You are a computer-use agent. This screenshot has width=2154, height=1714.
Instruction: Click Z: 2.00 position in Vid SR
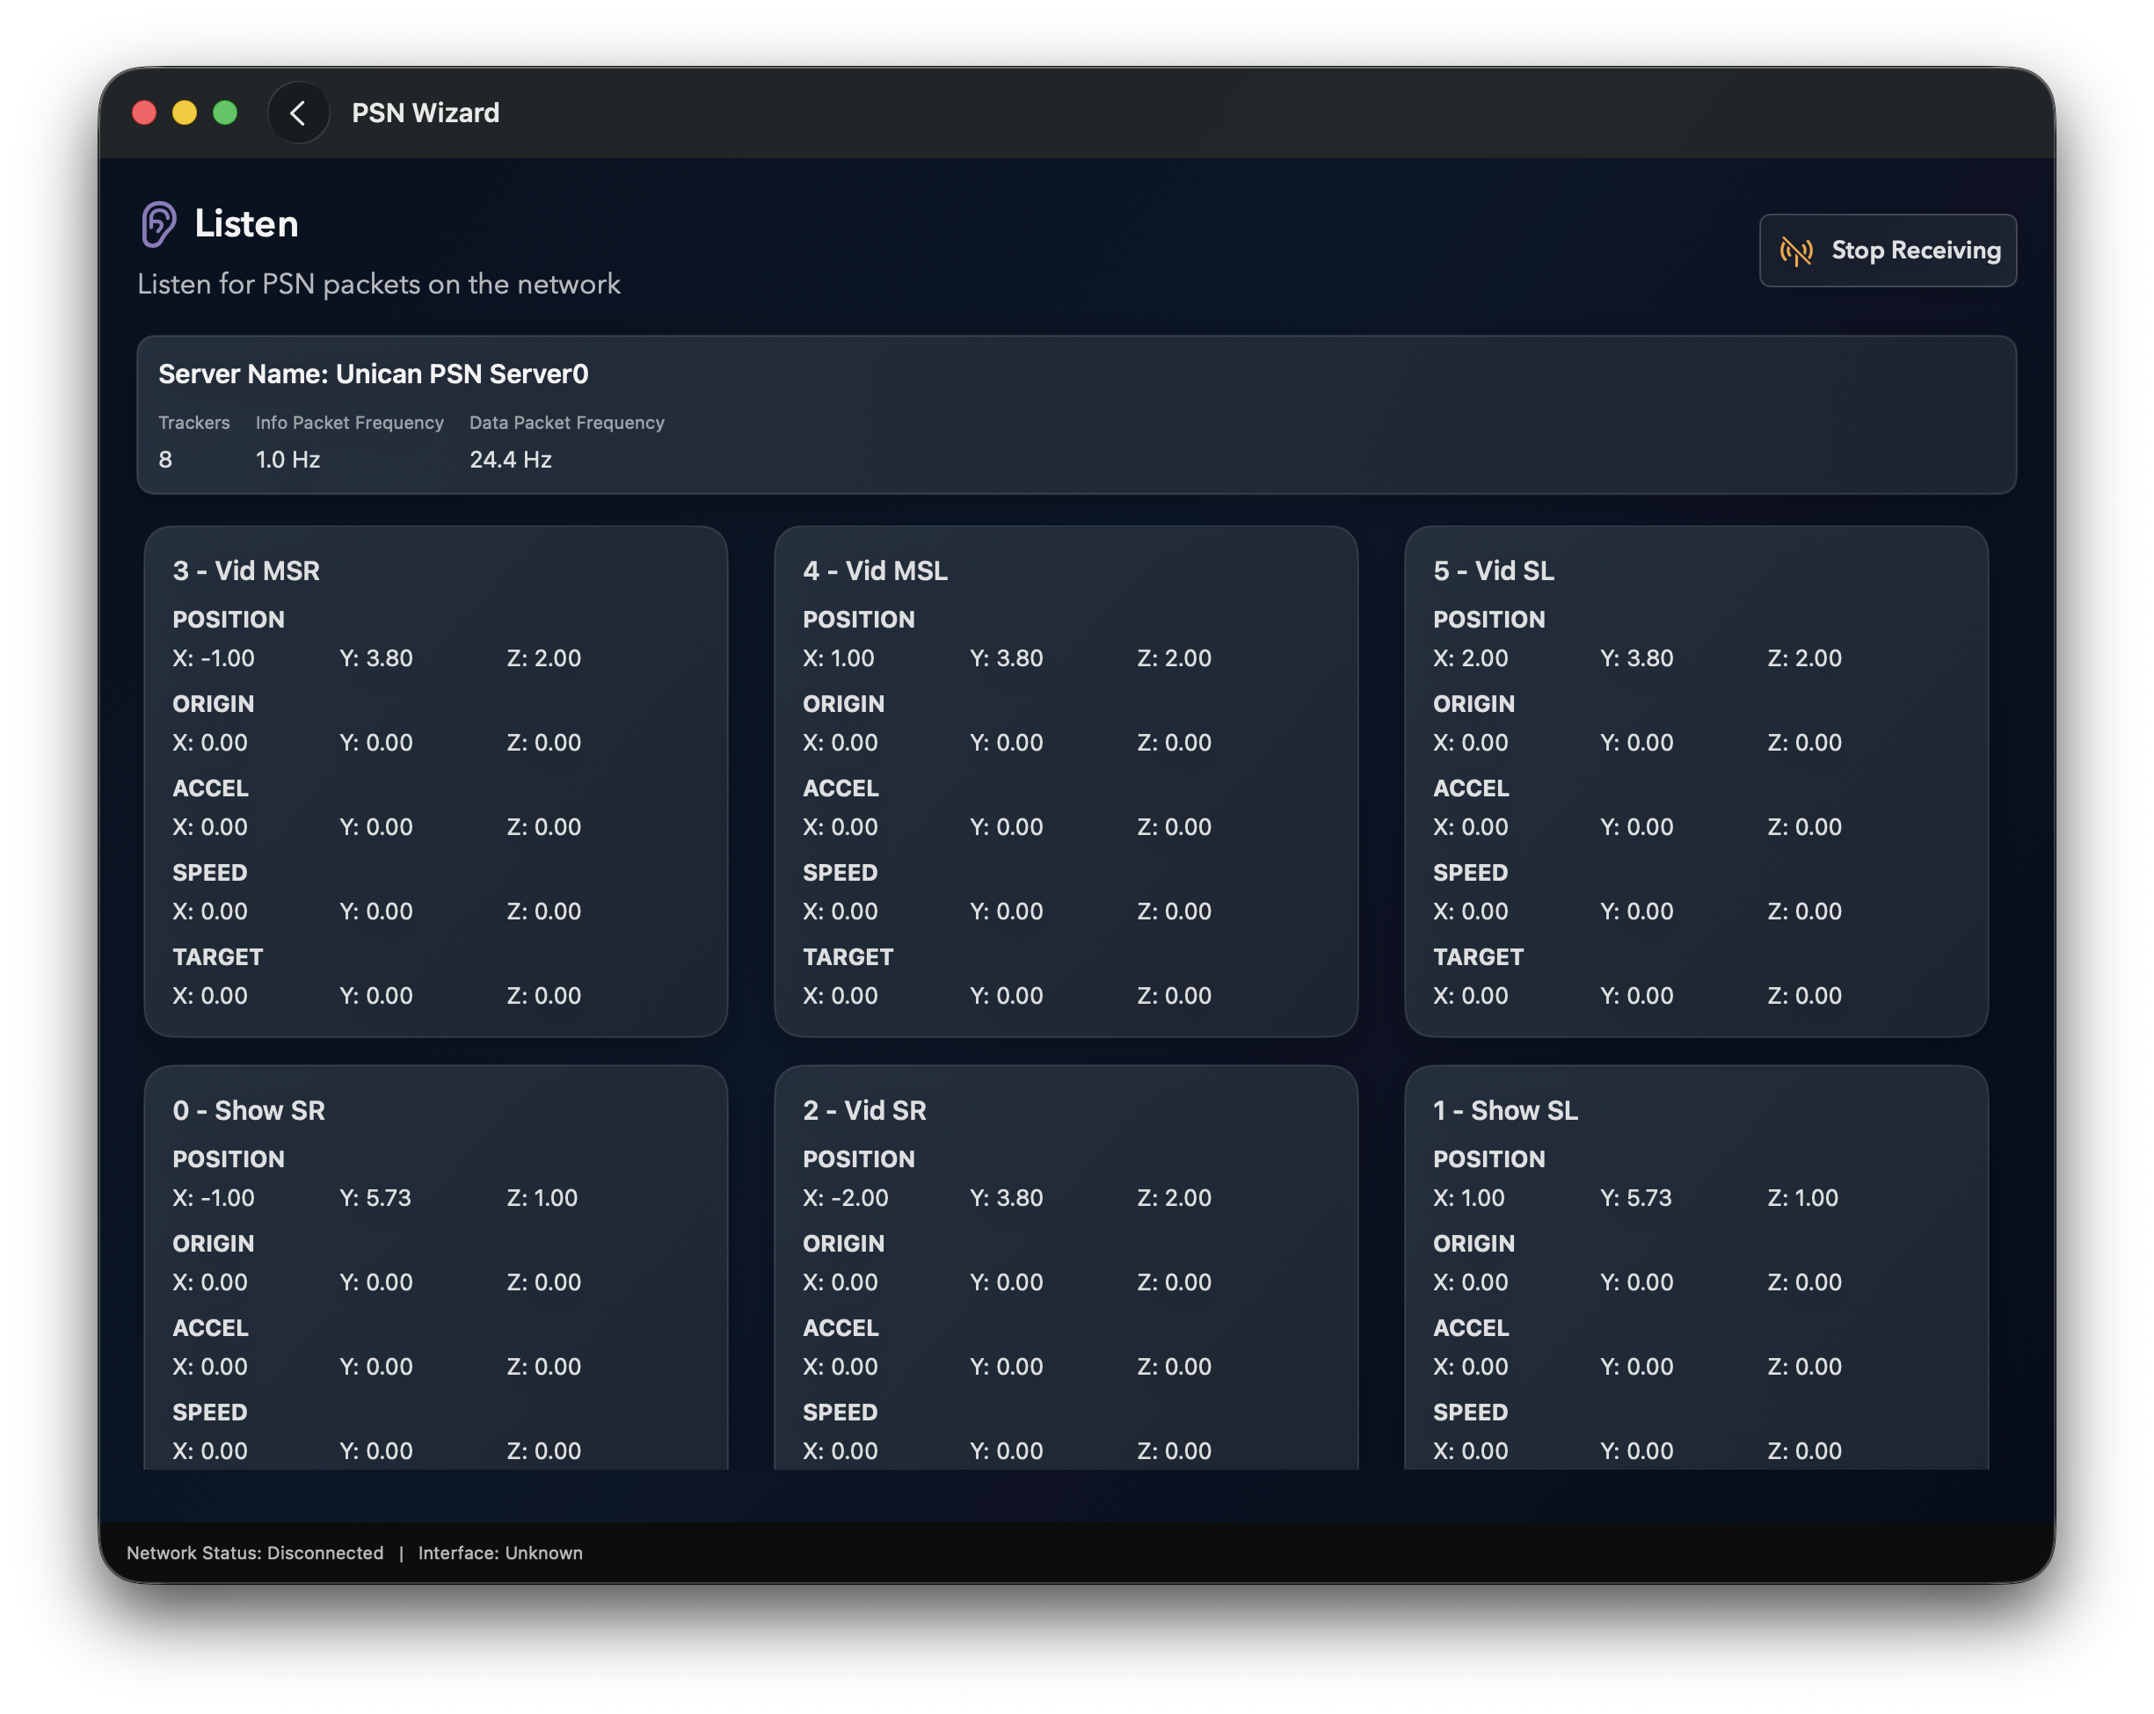tap(1174, 1197)
